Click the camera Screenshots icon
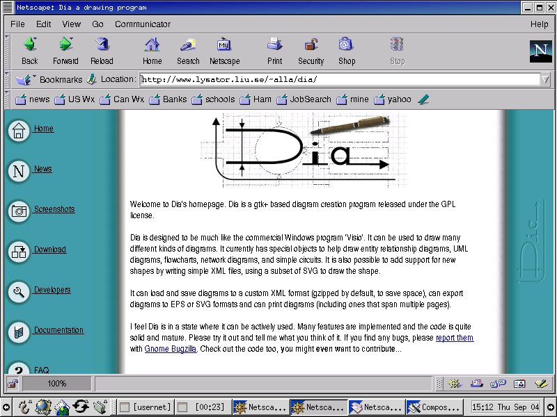 tap(19, 212)
